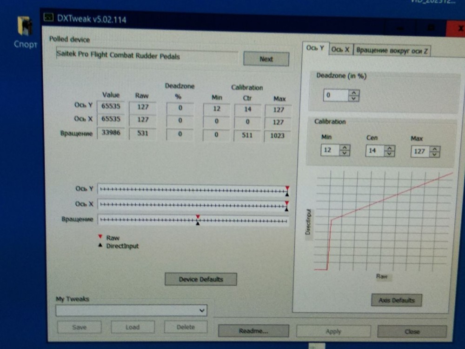The height and width of the screenshot is (349, 465).
Task: Click the Load tweak button
Action: click(133, 327)
